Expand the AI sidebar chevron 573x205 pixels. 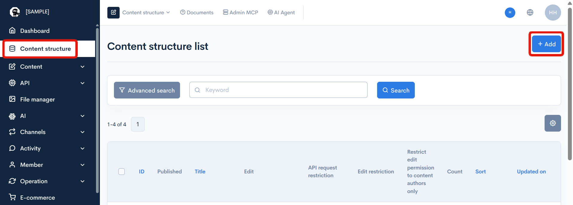83,116
